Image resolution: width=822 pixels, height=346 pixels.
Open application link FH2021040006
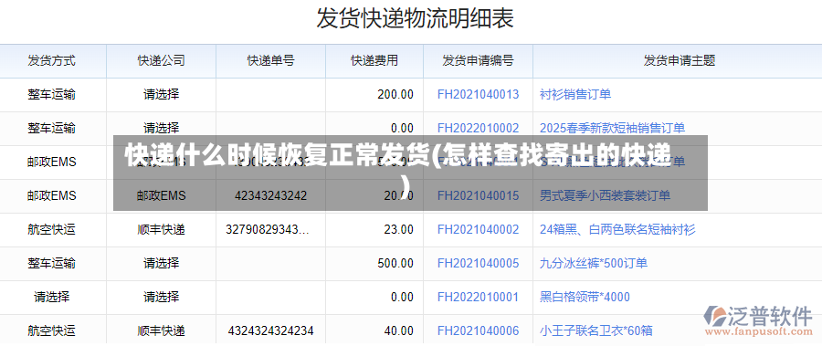(478, 330)
